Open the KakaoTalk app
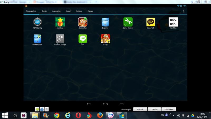 [x=150, y=23]
